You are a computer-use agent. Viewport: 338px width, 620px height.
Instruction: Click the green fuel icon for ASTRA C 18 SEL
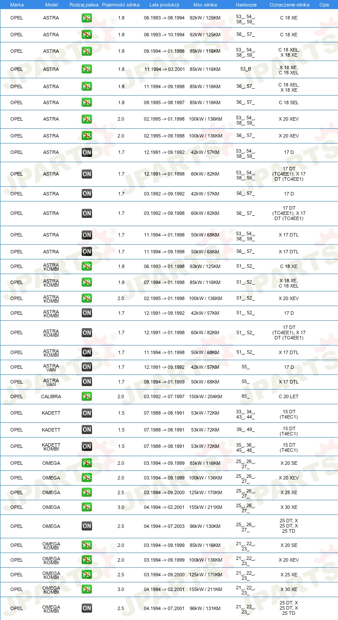pyautogui.click(x=87, y=102)
